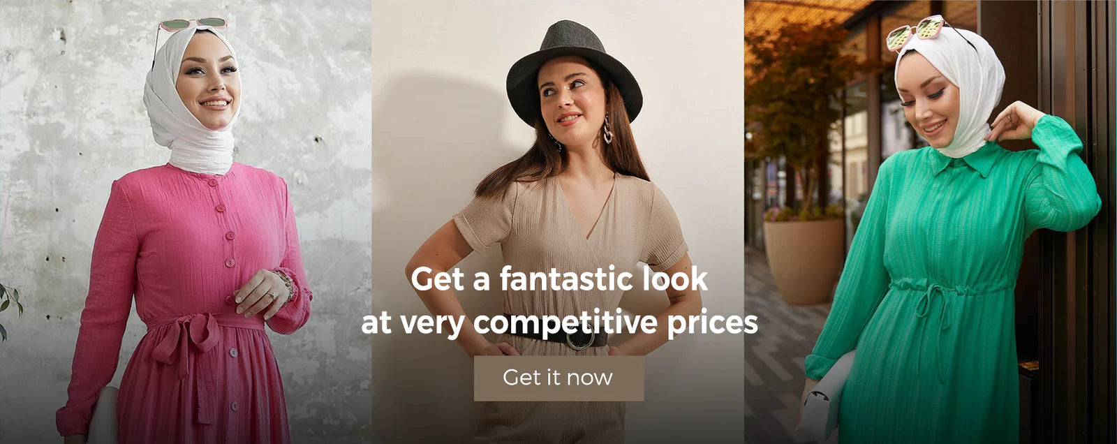1117x444 pixels.
Task: Open the green dress model photo
Action: (x=931, y=222)
